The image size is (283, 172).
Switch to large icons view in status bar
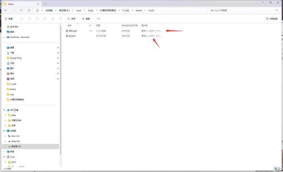[279, 169]
